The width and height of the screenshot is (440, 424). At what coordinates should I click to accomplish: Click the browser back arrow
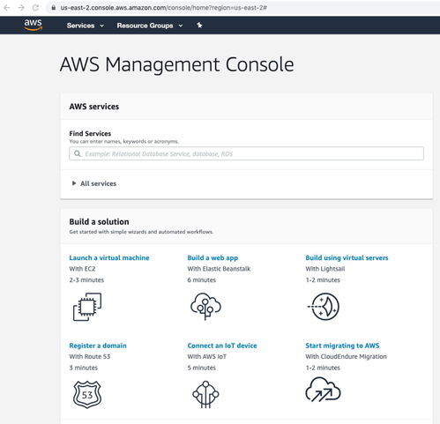(x=7, y=8)
